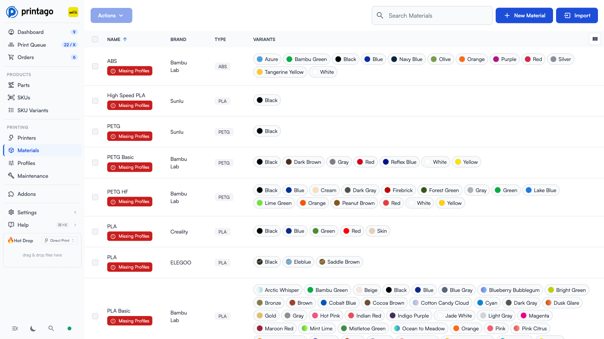Select the ABS Bambu Lab row checkbox
Image resolution: width=604 pixels, height=339 pixels.
(x=95, y=66)
